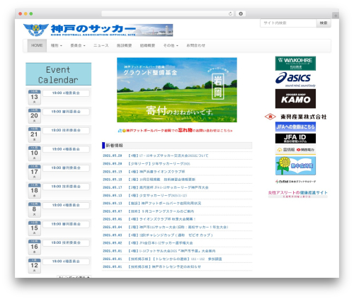Image resolution: width=354 pixels, height=299 pixels.
Task: Open news about kids soccer exchange tournament
Action: [168, 156]
